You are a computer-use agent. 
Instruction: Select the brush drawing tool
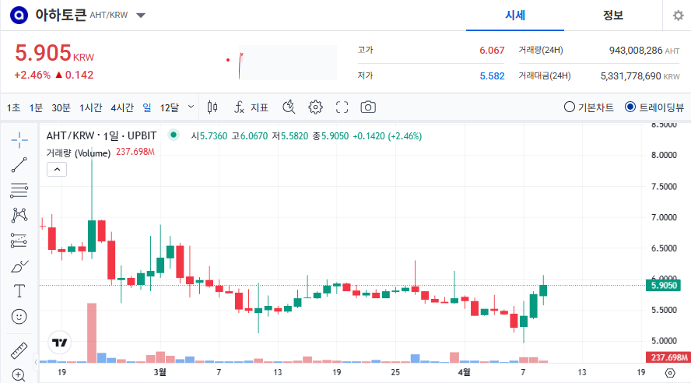19,265
